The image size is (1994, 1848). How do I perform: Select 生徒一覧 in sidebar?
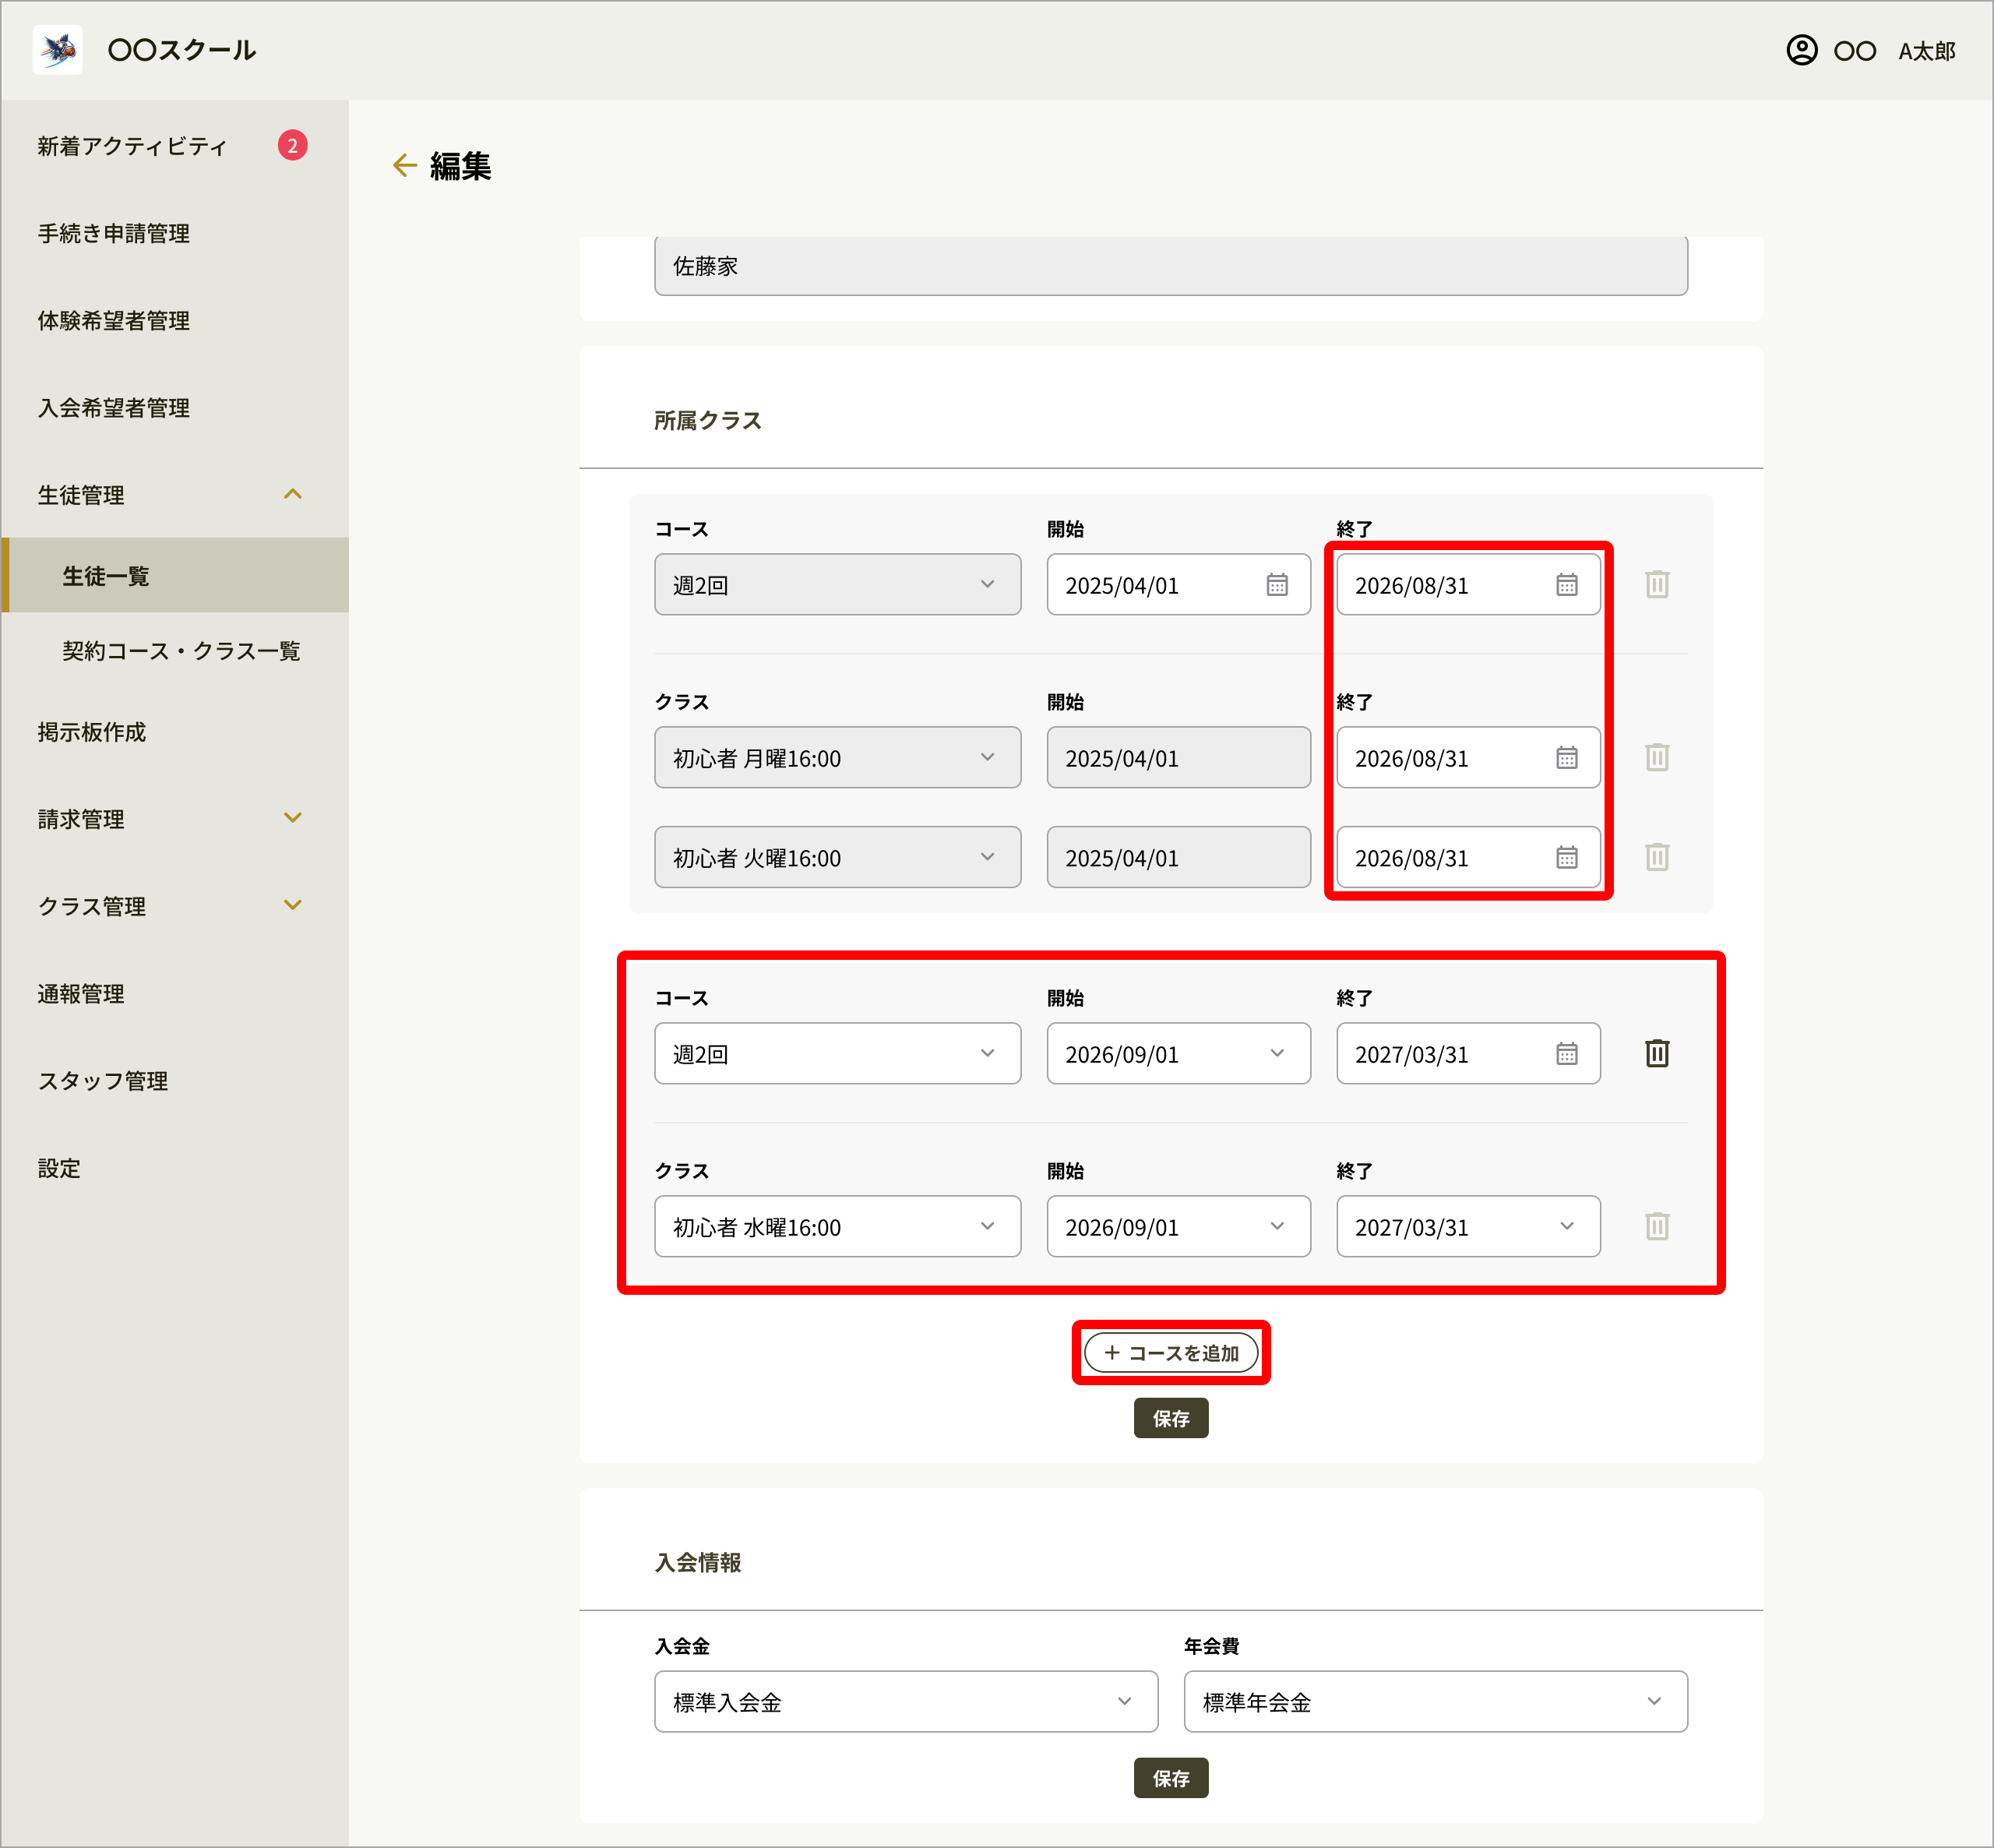176,575
